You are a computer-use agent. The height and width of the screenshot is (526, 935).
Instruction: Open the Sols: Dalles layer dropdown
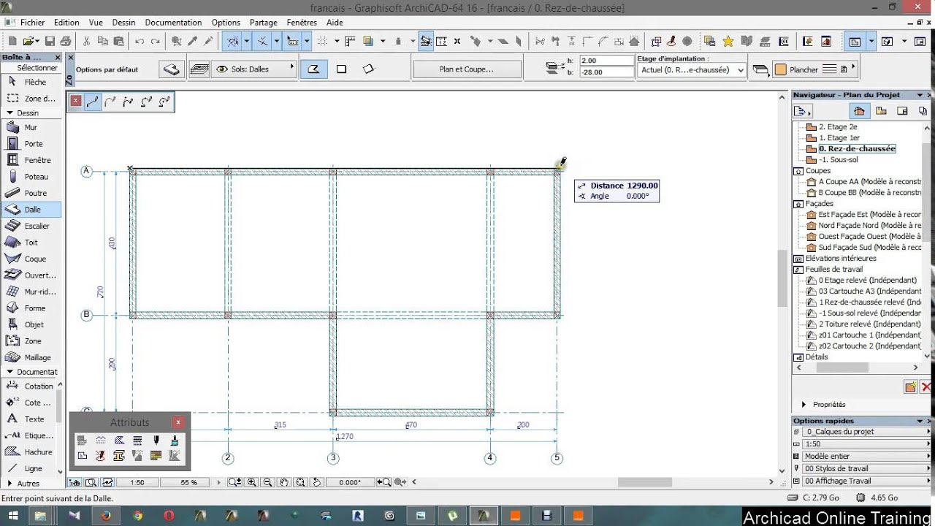253,69
